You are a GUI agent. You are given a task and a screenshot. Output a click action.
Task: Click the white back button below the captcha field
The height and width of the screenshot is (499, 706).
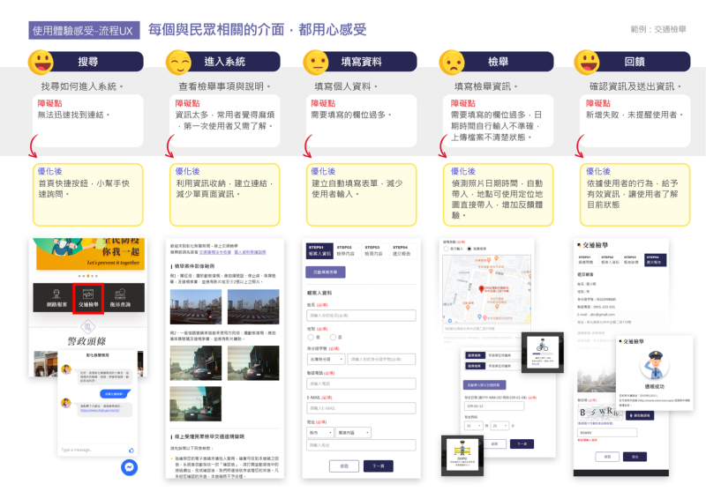tap(607, 457)
